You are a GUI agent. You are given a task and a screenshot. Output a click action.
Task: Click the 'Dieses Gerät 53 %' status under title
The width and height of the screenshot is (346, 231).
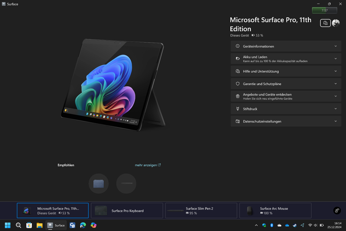[x=247, y=35]
